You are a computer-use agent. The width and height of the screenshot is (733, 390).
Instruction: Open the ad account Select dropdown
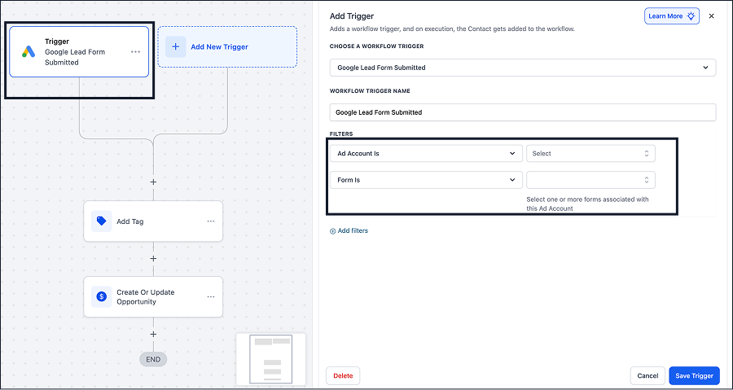[x=590, y=153]
